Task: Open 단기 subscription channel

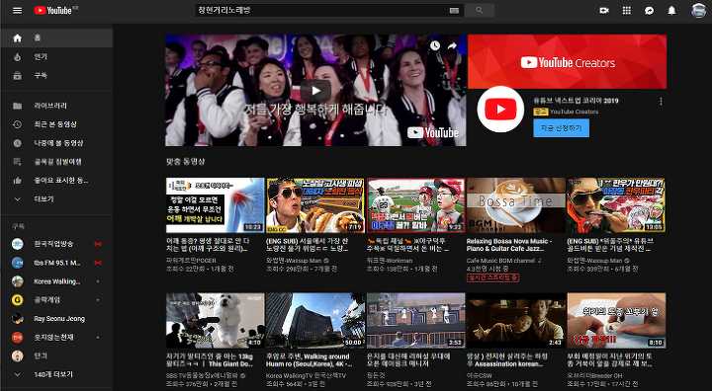Action: pos(56,355)
